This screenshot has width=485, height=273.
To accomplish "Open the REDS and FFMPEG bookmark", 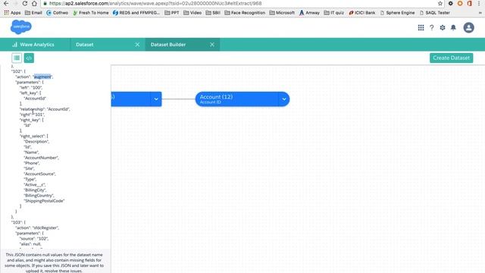I will [136, 13].
